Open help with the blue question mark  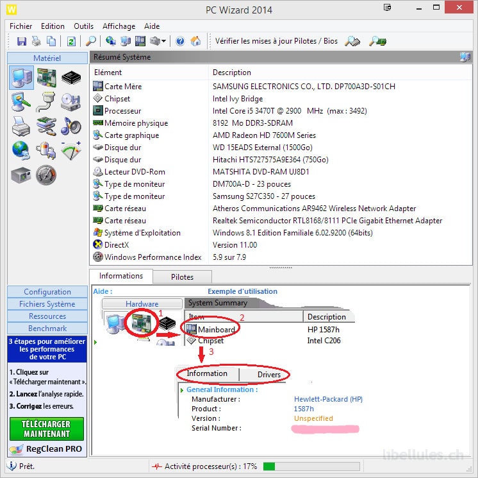[x=180, y=41]
